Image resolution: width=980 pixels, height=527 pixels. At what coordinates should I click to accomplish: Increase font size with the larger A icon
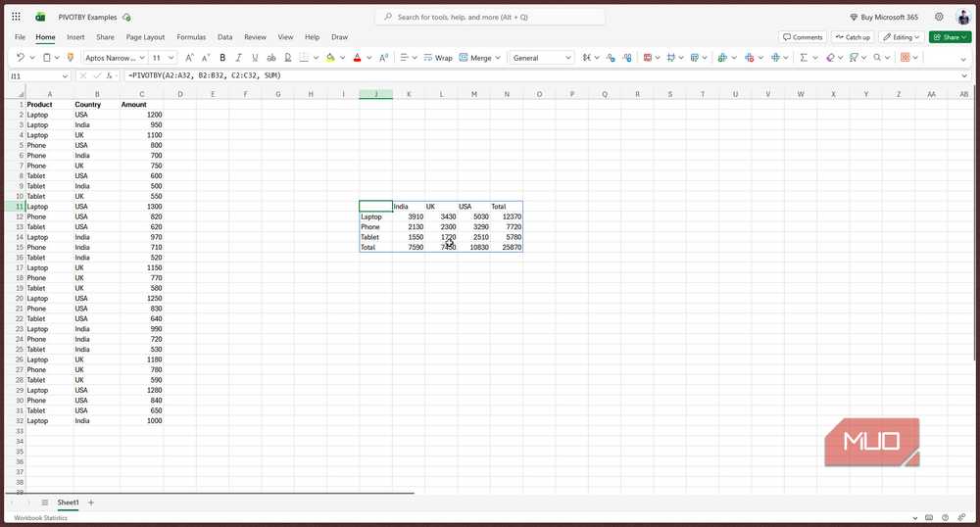(x=189, y=58)
